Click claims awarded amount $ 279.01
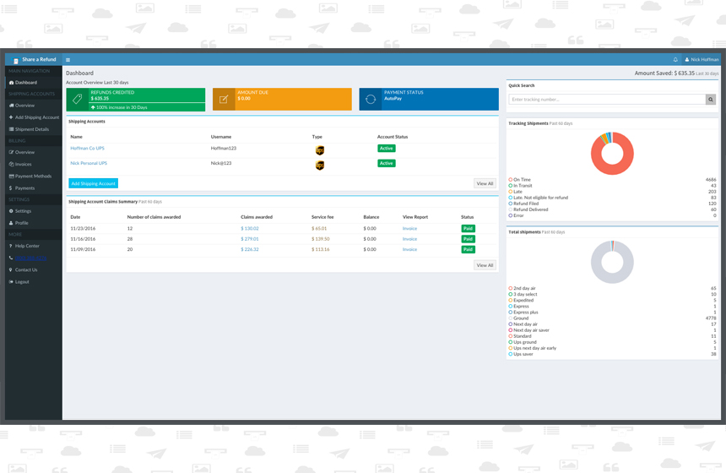 pyautogui.click(x=250, y=240)
